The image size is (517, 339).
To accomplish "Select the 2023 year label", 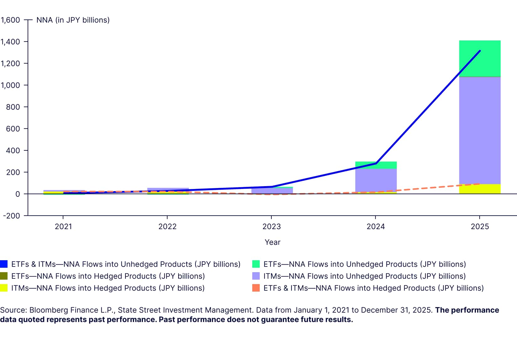I will coord(273,226).
